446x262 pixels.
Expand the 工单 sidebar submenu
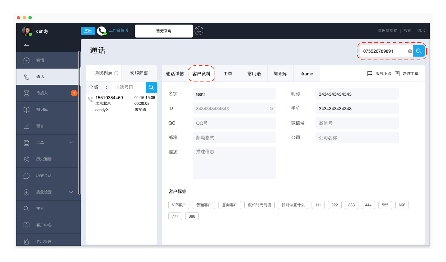(x=71, y=143)
